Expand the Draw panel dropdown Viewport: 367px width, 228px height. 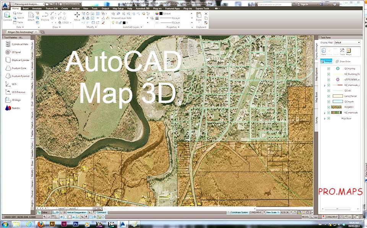point(57,27)
